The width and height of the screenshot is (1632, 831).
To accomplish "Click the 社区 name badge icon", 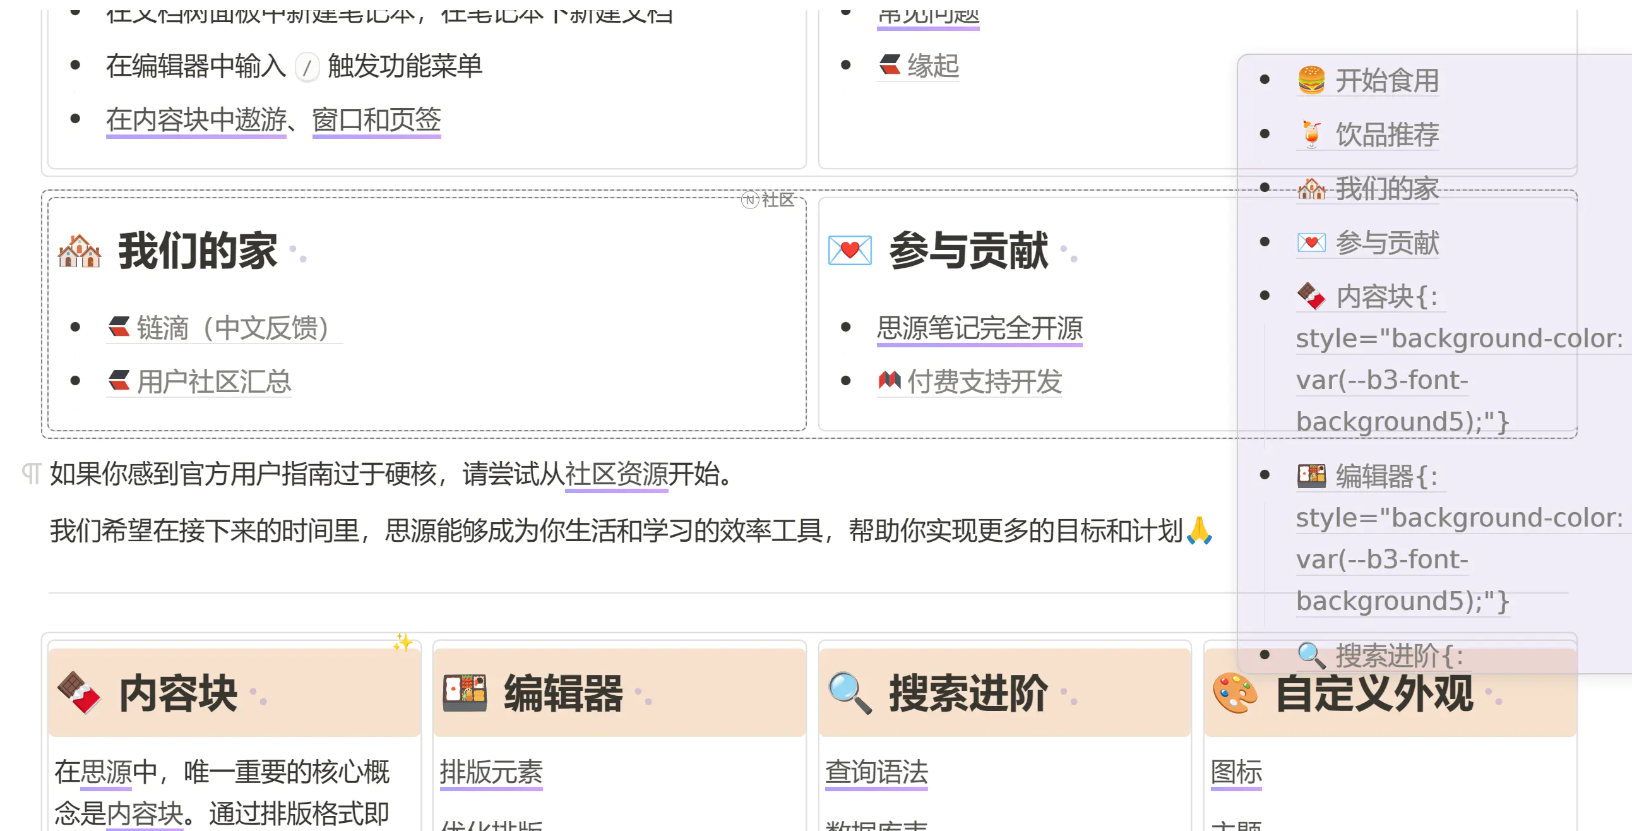I will click(750, 200).
